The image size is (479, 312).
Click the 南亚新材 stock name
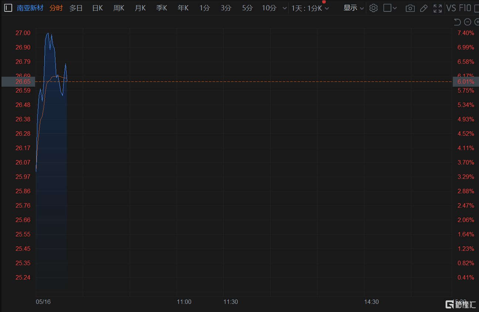pos(30,8)
